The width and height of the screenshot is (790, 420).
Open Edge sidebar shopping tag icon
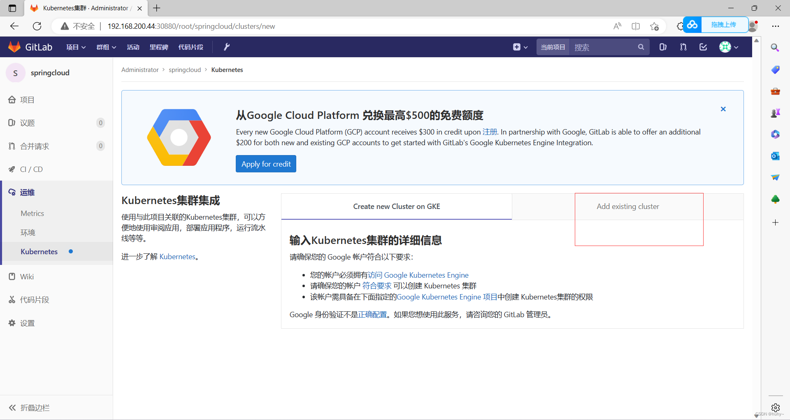click(775, 70)
